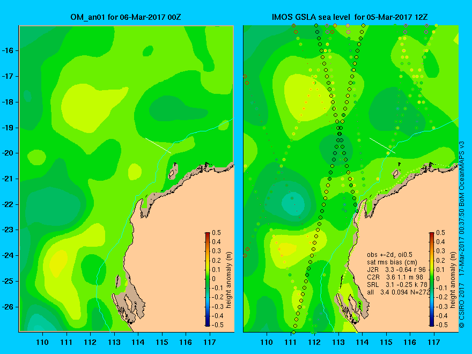
Task: Click longitude '117' under the OM_an01 map
Action: [x=210, y=342]
